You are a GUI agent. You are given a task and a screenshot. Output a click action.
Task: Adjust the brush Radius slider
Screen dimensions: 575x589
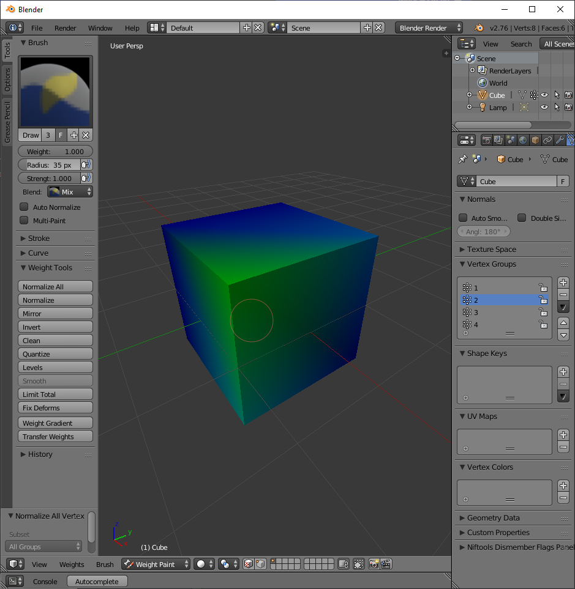pos(49,165)
